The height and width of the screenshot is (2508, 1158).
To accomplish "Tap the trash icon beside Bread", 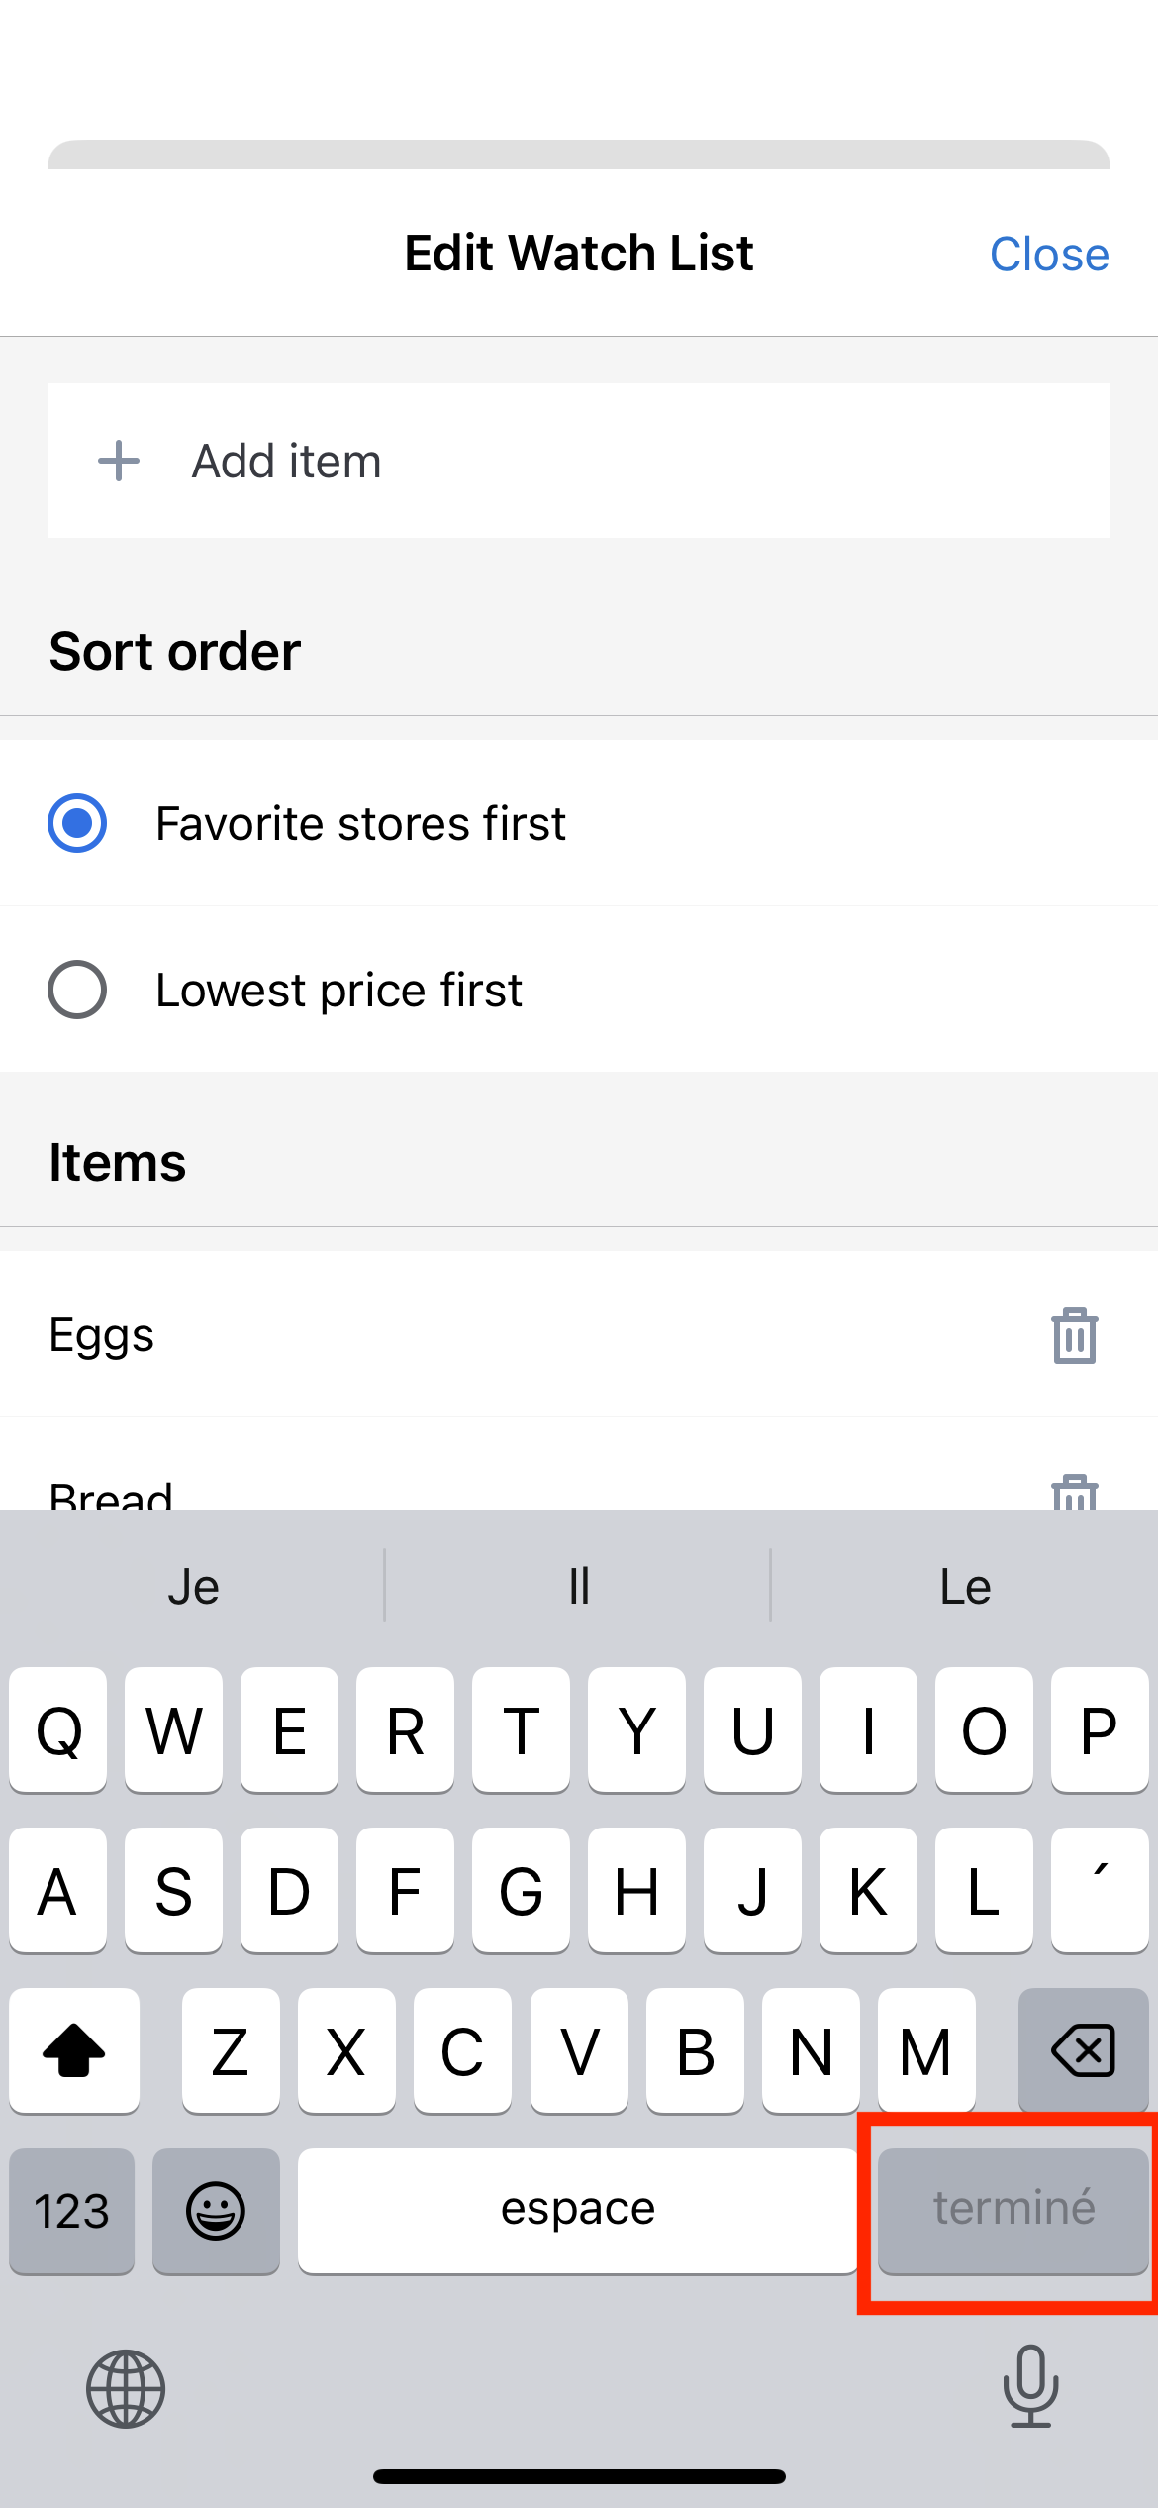I will (1074, 1492).
